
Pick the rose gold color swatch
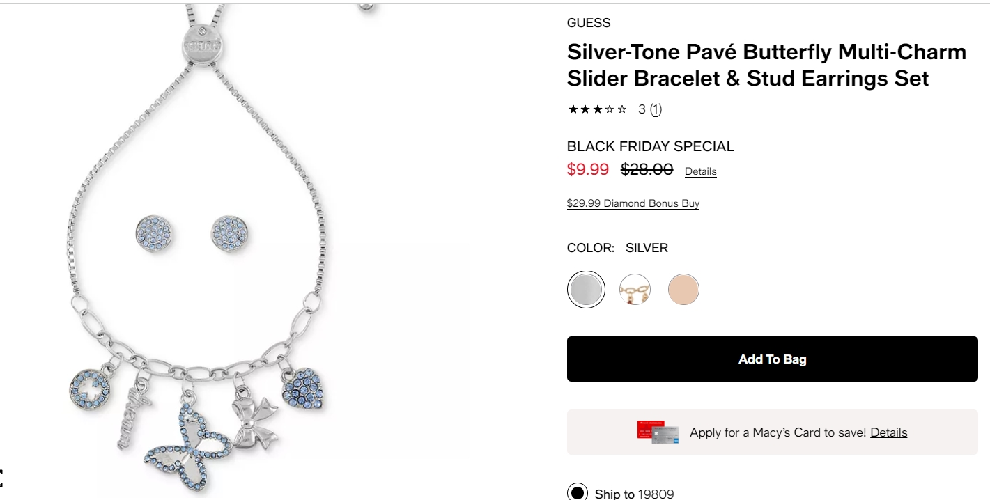point(683,289)
